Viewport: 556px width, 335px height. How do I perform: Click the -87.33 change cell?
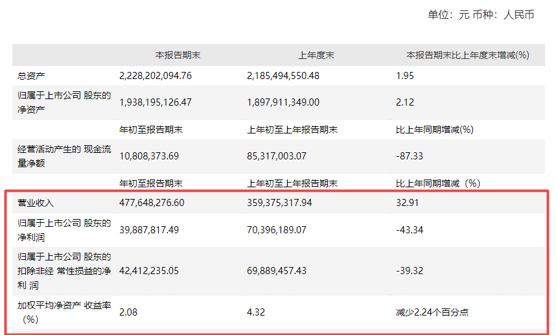tap(410, 156)
